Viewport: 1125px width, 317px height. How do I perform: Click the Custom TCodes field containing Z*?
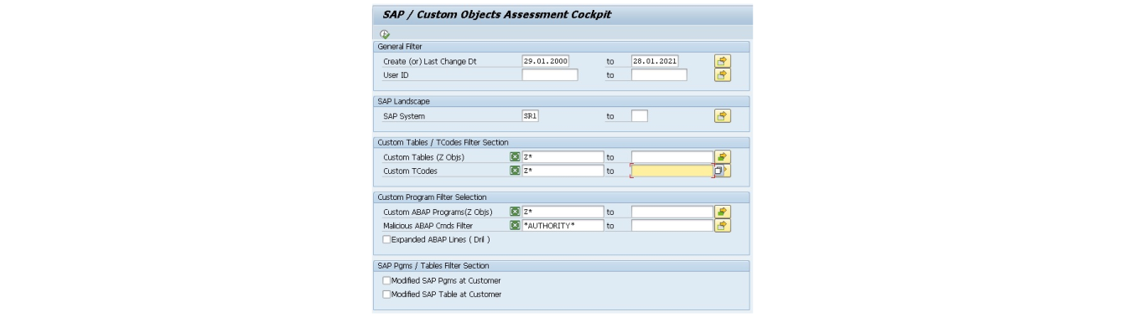click(562, 171)
